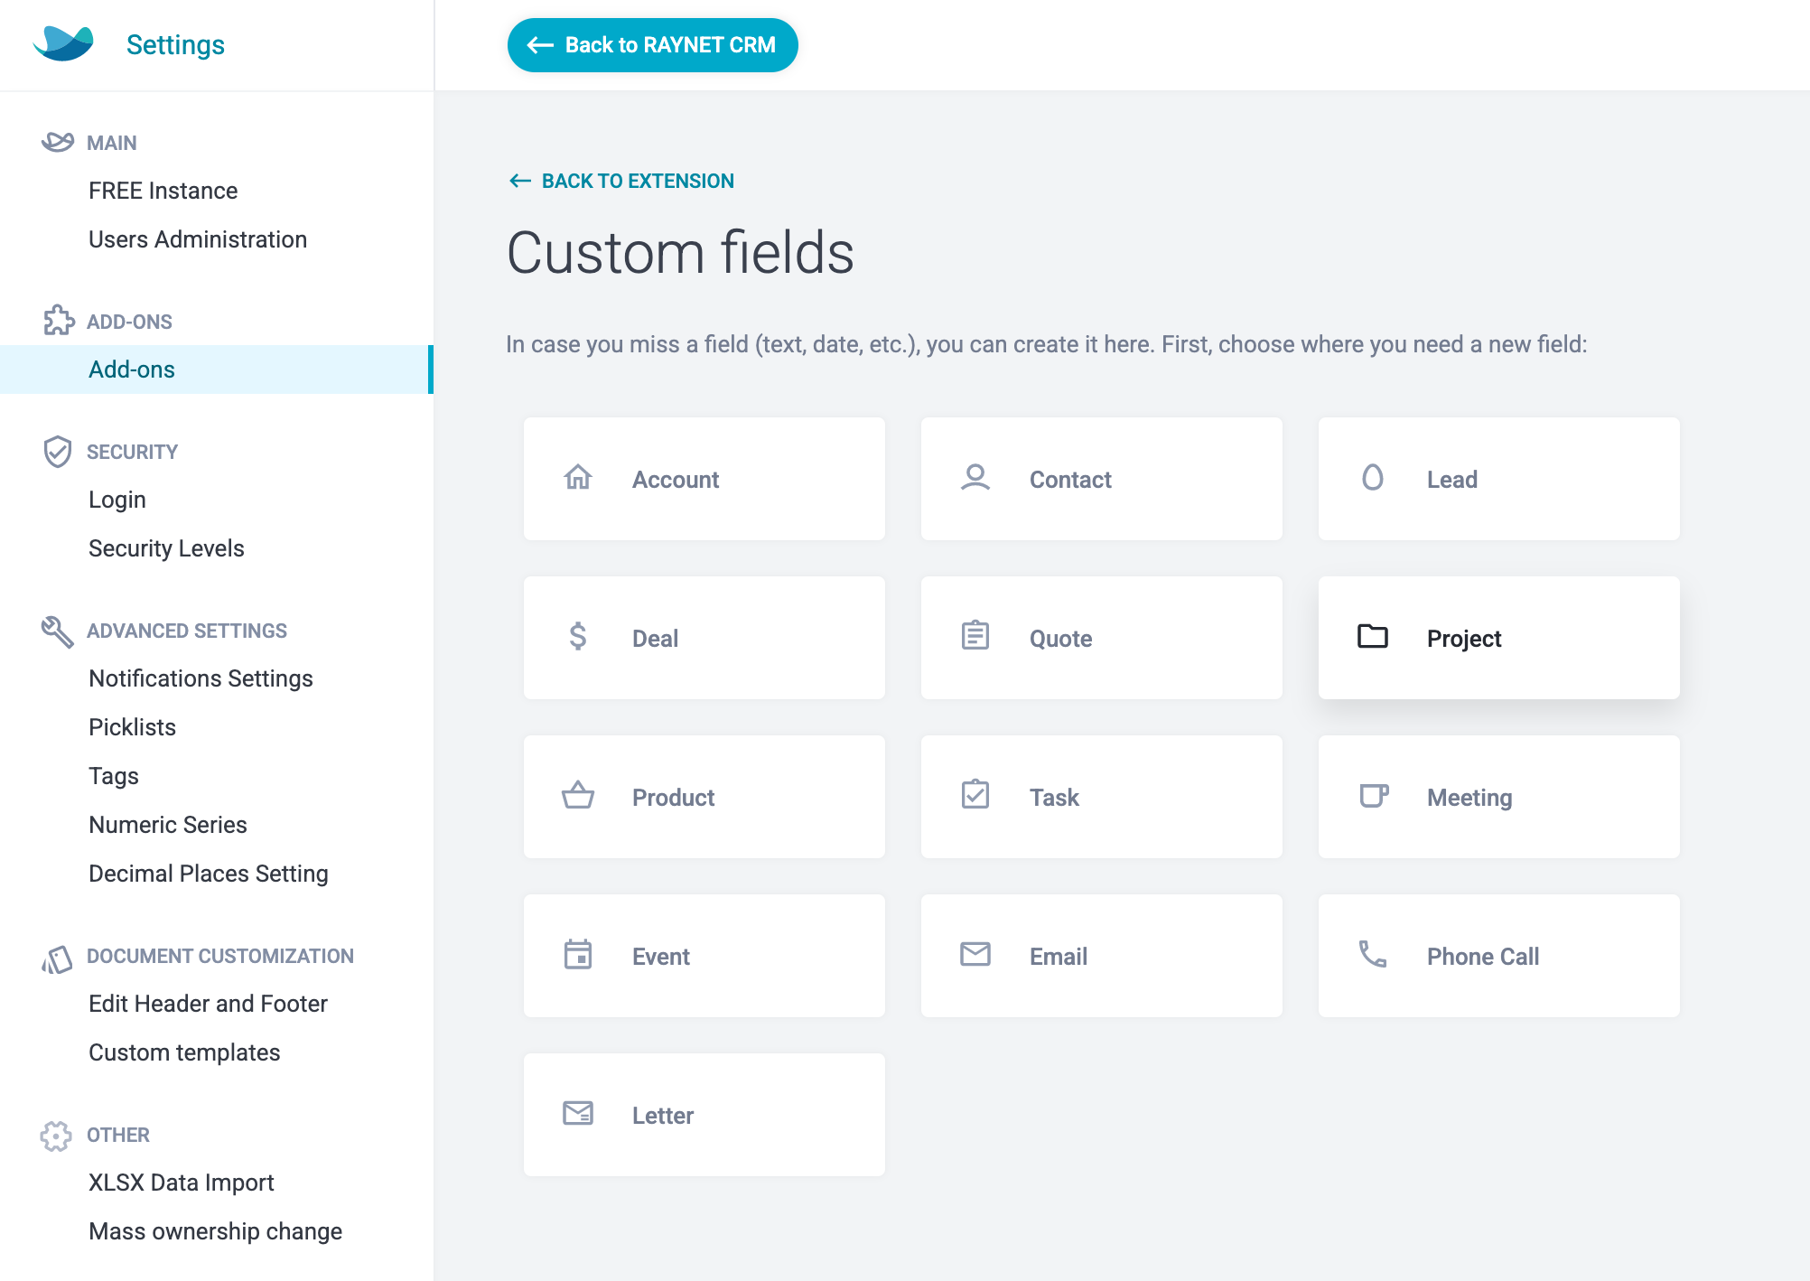Viewport: 1810px width, 1281px height.
Task: Click the DOCUMENT CUSTOMIZATION swatch icon
Action: coord(57,958)
